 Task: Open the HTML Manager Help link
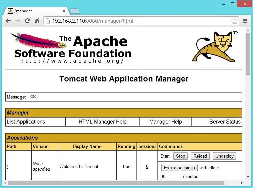(x=102, y=122)
